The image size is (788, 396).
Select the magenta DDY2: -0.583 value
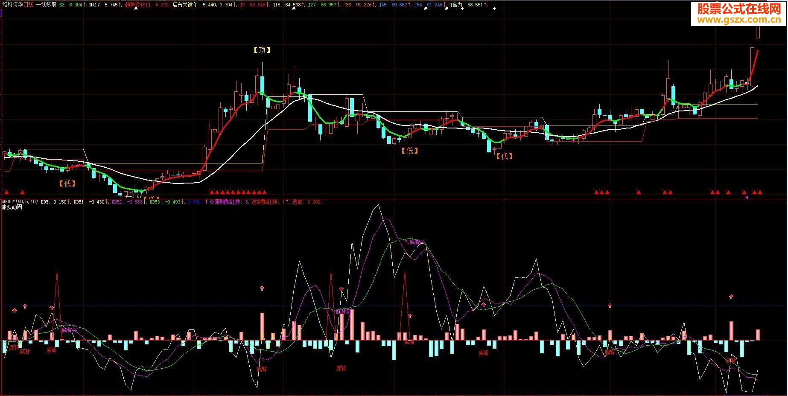pyautogui.click(x=127, y=202)
